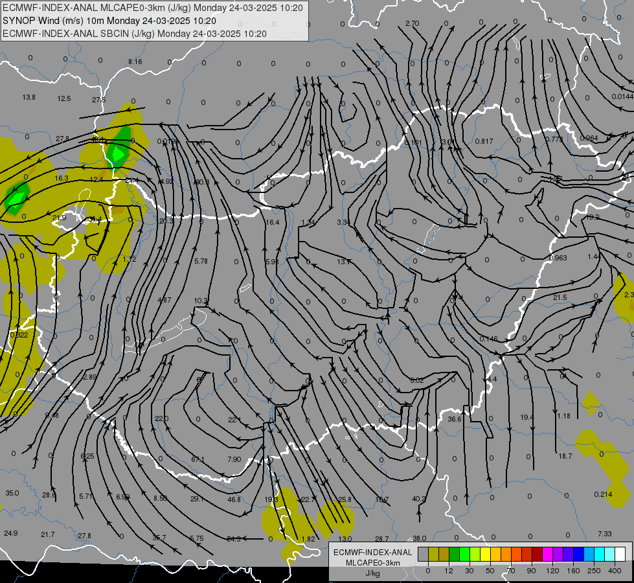Click the map value 1.18
The height and width of the screenshot is (583, 634).
point(563,416)
